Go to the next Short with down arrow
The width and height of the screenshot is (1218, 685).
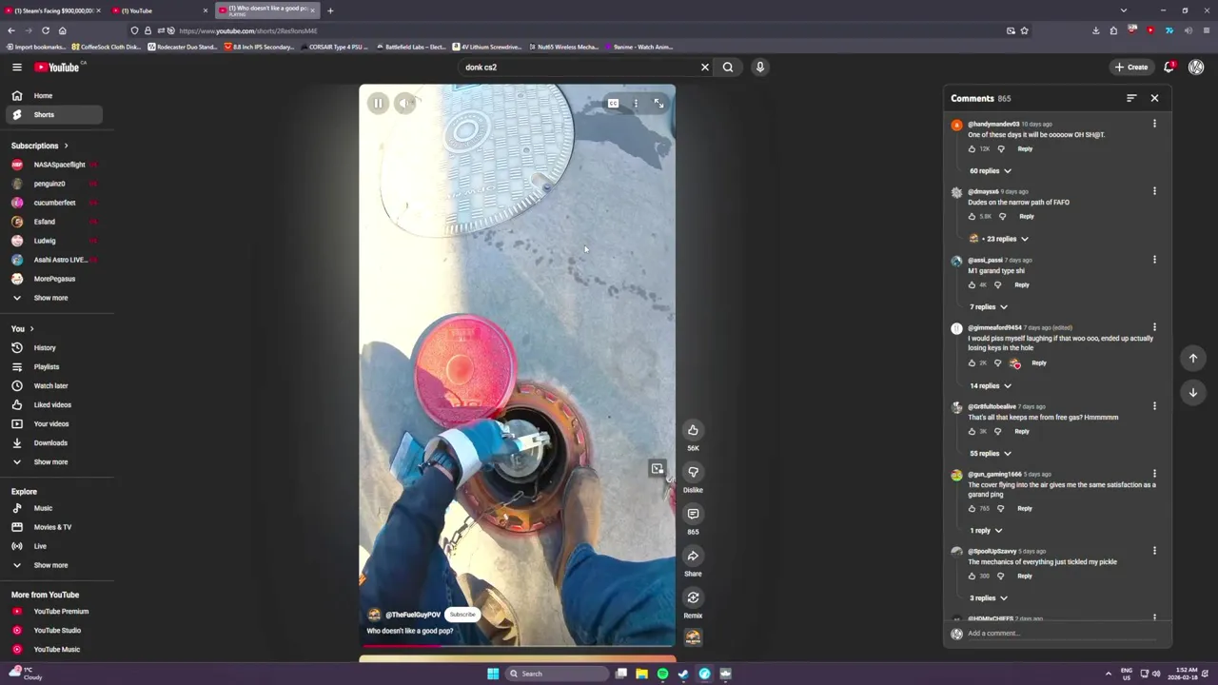click(x=1193, y=392)
